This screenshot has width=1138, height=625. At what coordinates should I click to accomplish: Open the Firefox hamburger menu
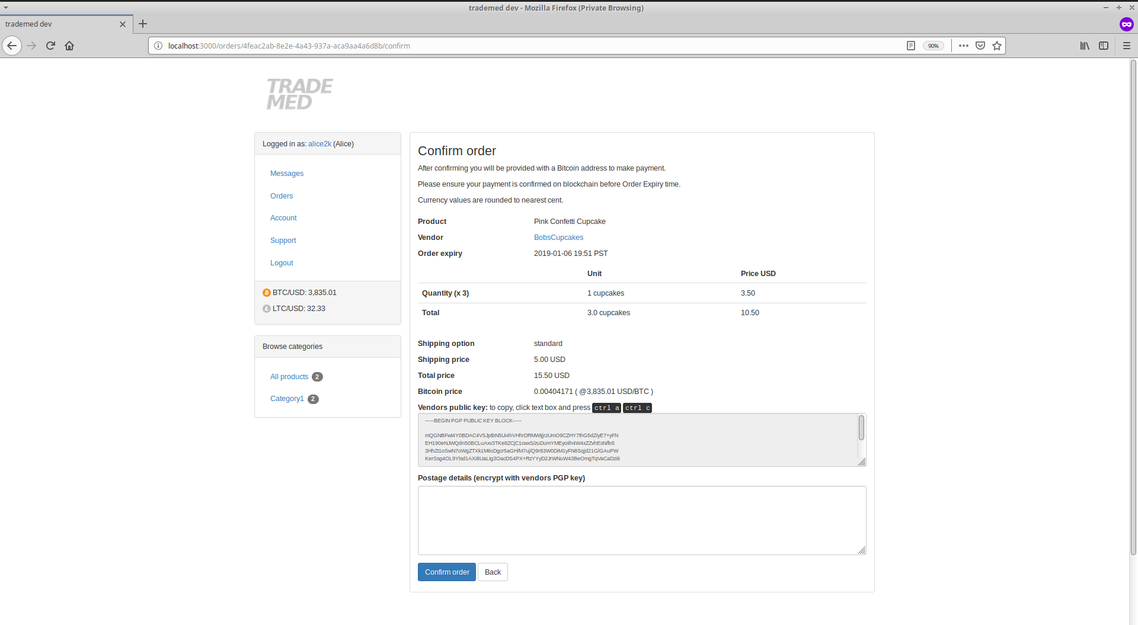point(1126,46)
